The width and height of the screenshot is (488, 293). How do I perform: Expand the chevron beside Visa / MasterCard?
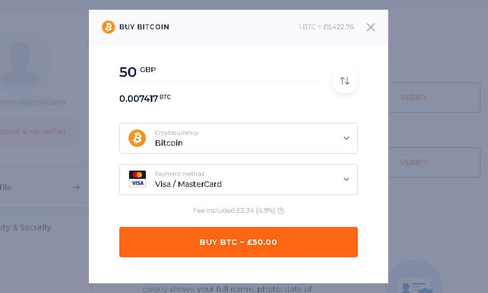346,179
